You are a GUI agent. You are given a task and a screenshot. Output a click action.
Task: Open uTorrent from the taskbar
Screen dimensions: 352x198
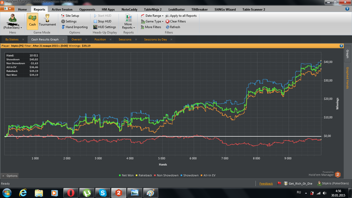tap(86, 193)
